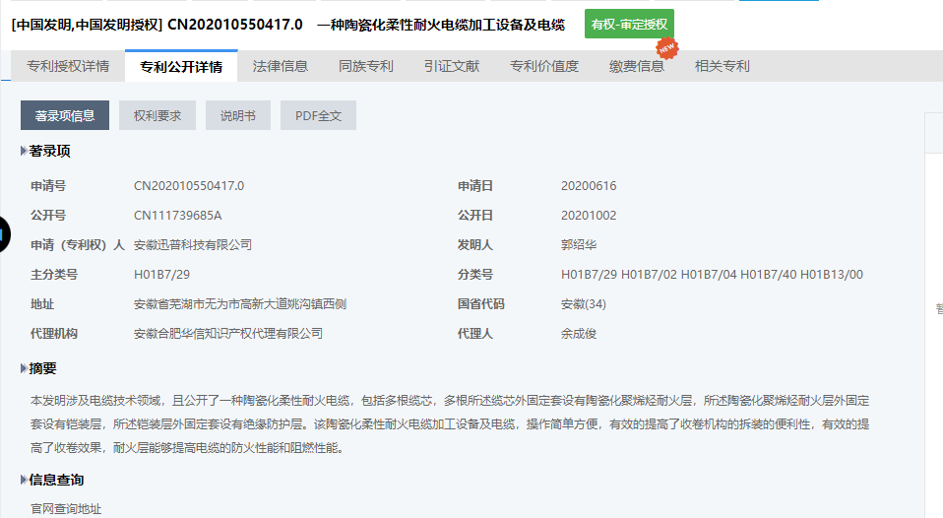The height and width of the screenshot is (518, 943).
Task: Click the NEW badge on 缴费信息
Action: point(667,46)
